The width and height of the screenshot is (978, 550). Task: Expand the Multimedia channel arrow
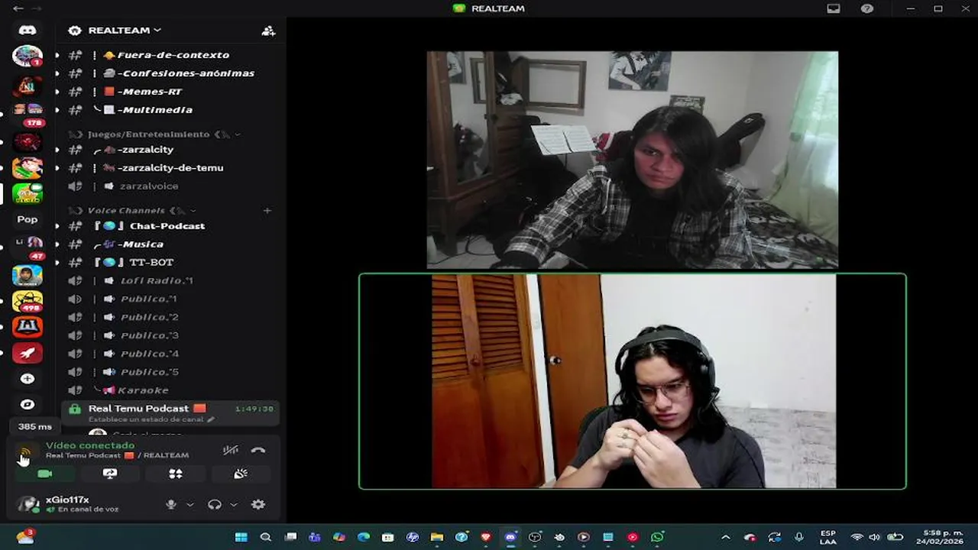click(57, 110)
